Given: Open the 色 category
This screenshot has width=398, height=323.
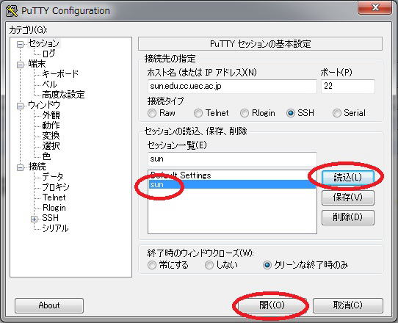Looking at the screenshot, I should 47,156.
